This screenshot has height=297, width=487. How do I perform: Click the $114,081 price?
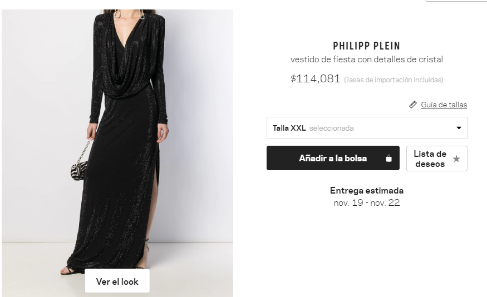pos(315,79)
